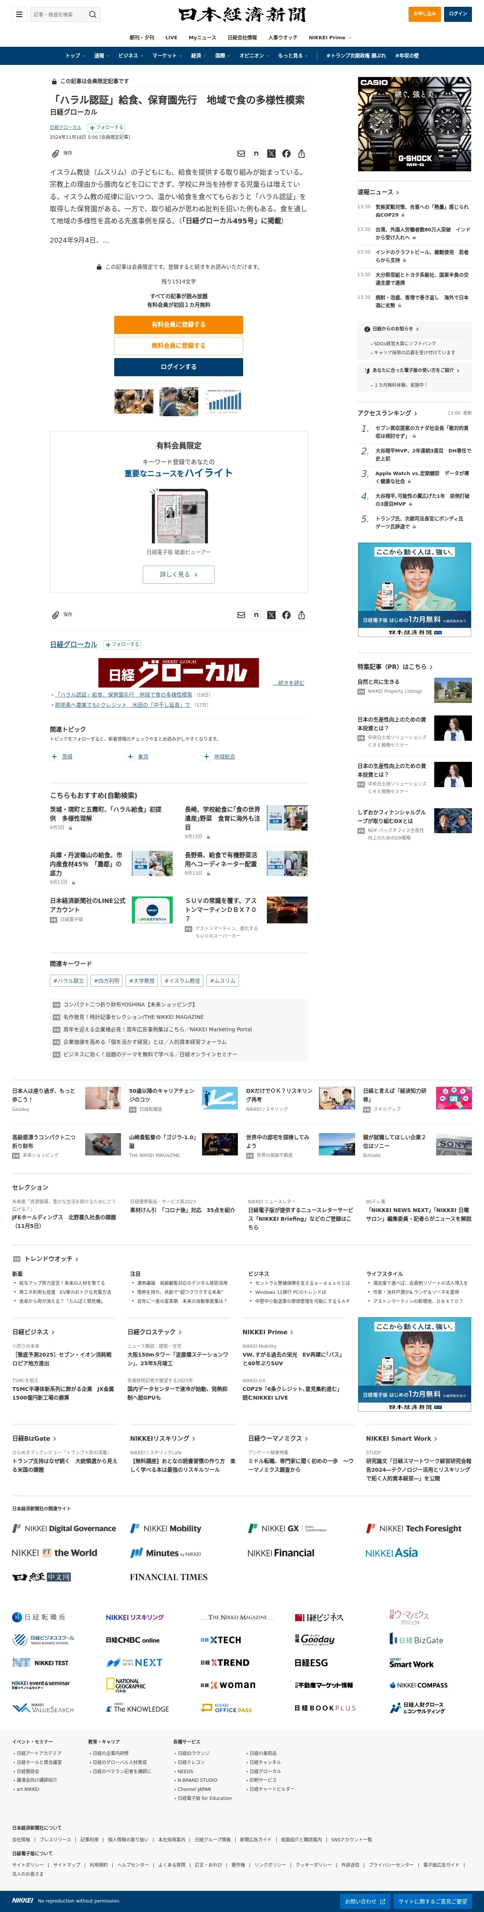Share on Facebook icon beneath the article date
484x1912 pixels.
pos(286,154)
